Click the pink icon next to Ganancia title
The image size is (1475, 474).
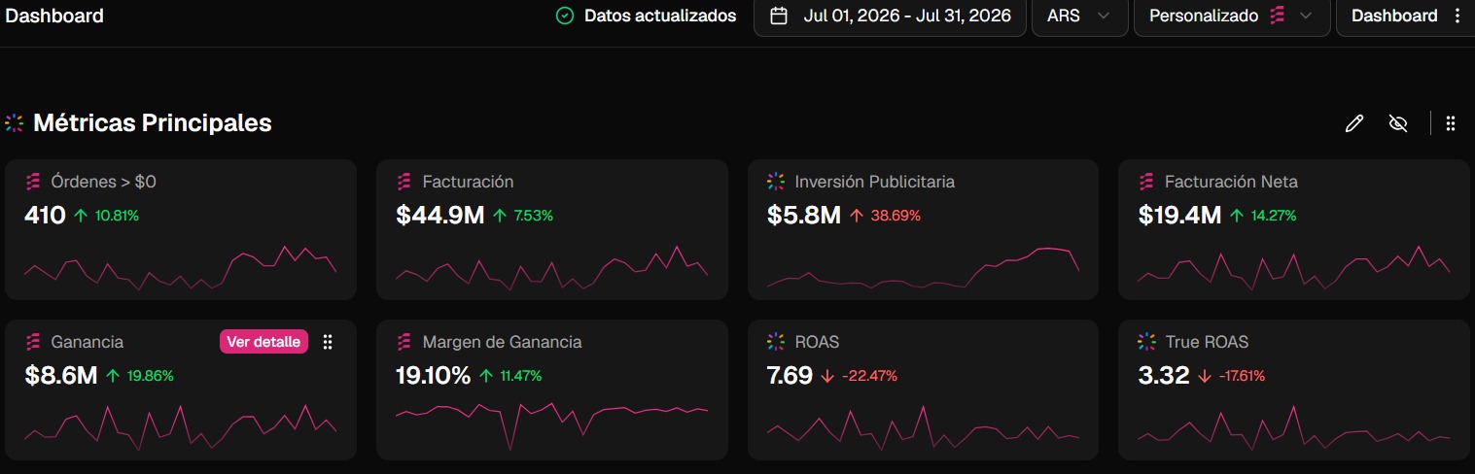32,342
